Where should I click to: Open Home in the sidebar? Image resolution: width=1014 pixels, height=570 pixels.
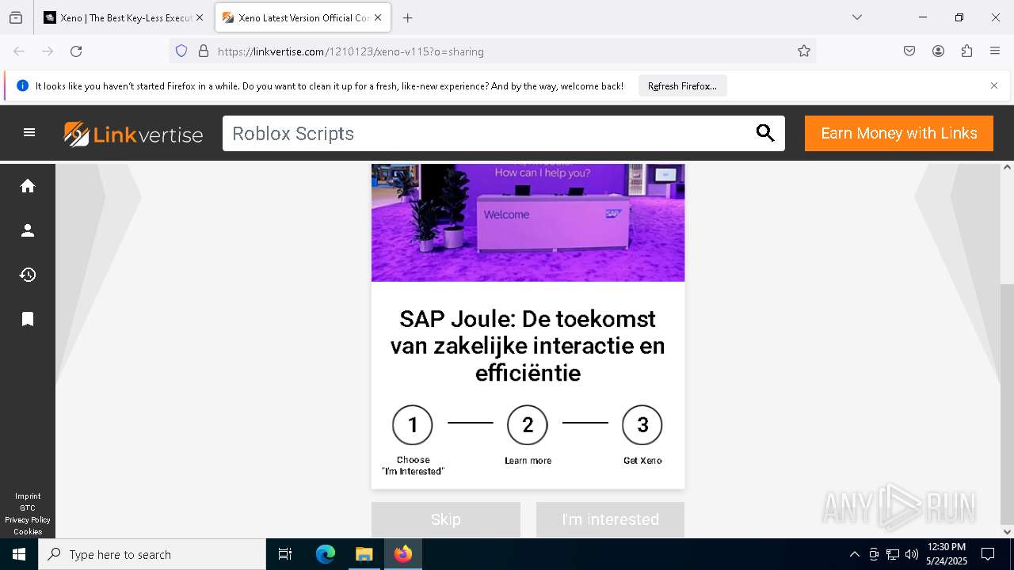pyautogui.click(x=28, y=186)
